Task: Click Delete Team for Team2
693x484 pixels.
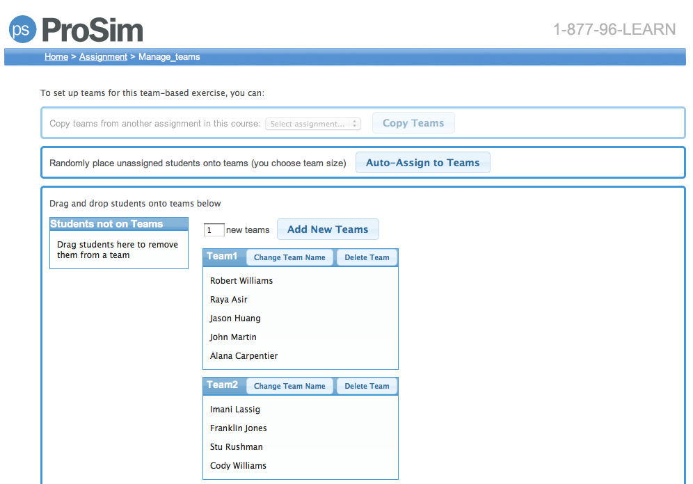Action: pyautogui.click(x=367, y=386)
